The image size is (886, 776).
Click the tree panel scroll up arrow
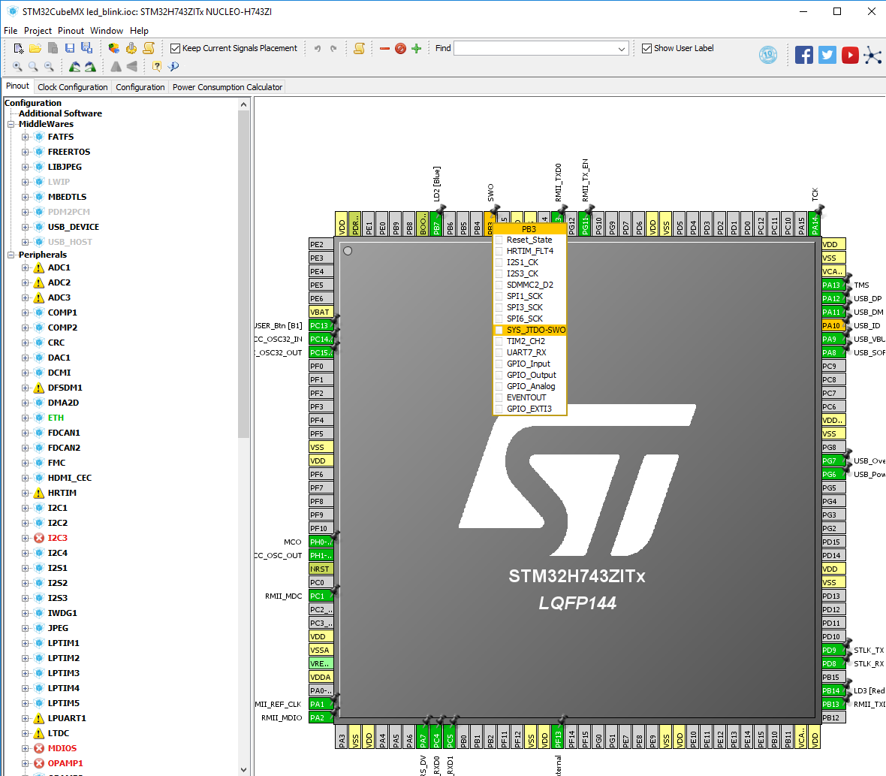243,104
